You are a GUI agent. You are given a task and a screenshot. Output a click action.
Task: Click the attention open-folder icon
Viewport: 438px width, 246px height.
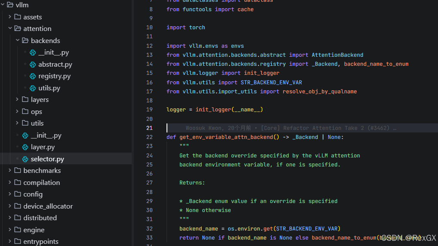[x=18, y=28]
